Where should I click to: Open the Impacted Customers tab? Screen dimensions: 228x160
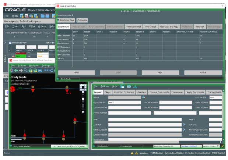pyautogui.click(x=124, y=92)
